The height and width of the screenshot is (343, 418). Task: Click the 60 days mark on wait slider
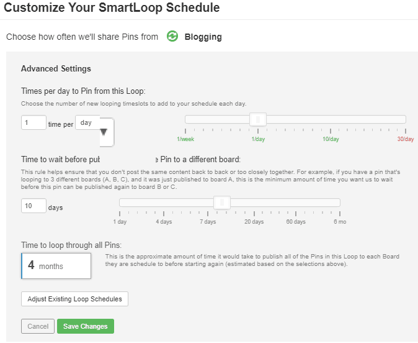(x=296, y=221)
